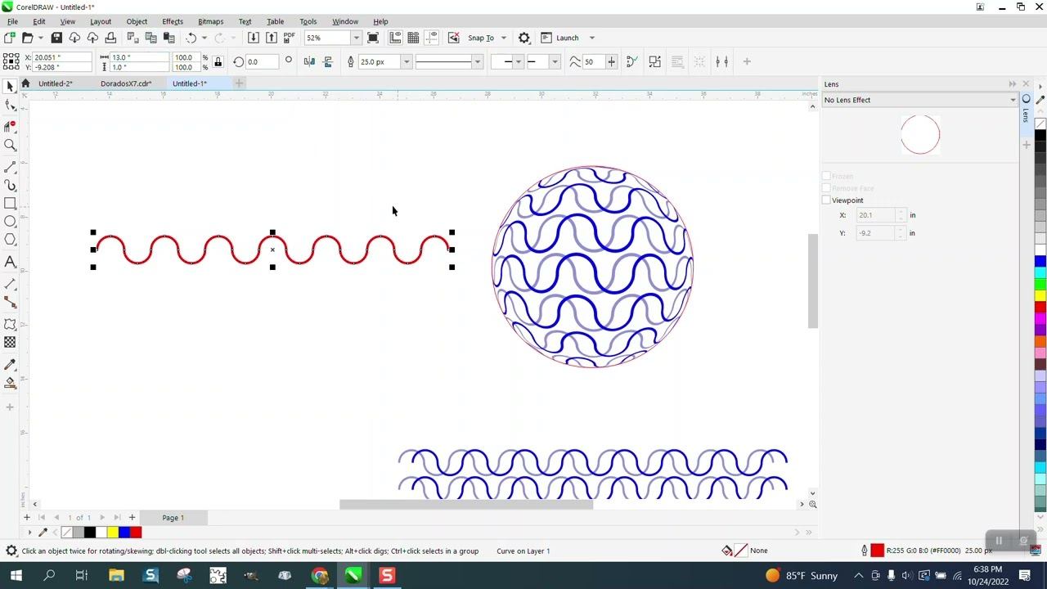Open Windows Start menu
The image size is (1047, 589).
(x=16, y=576)
